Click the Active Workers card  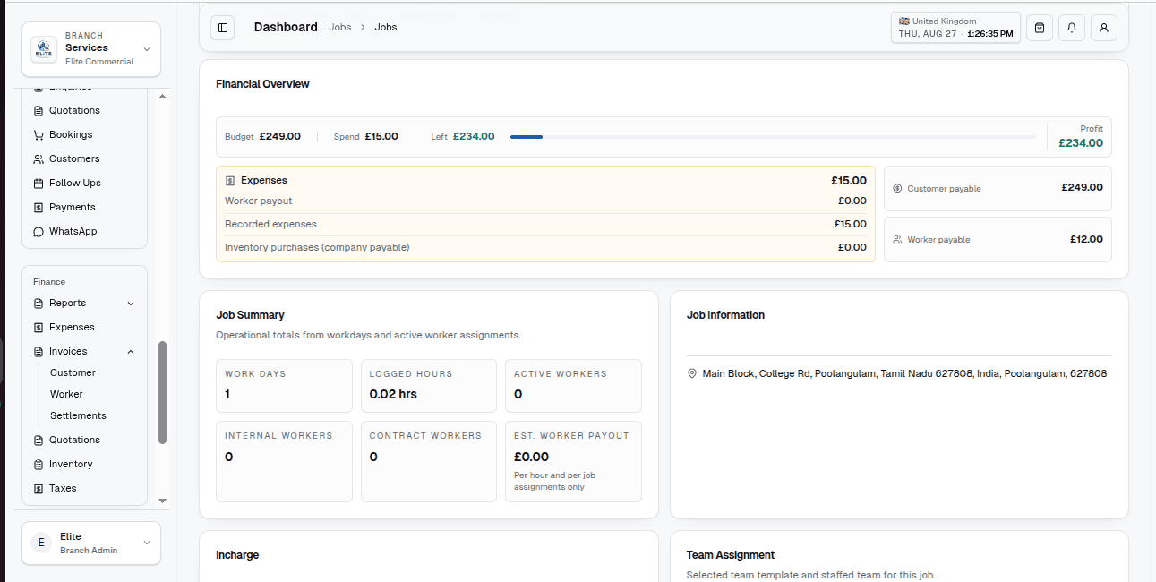point(573,386)
